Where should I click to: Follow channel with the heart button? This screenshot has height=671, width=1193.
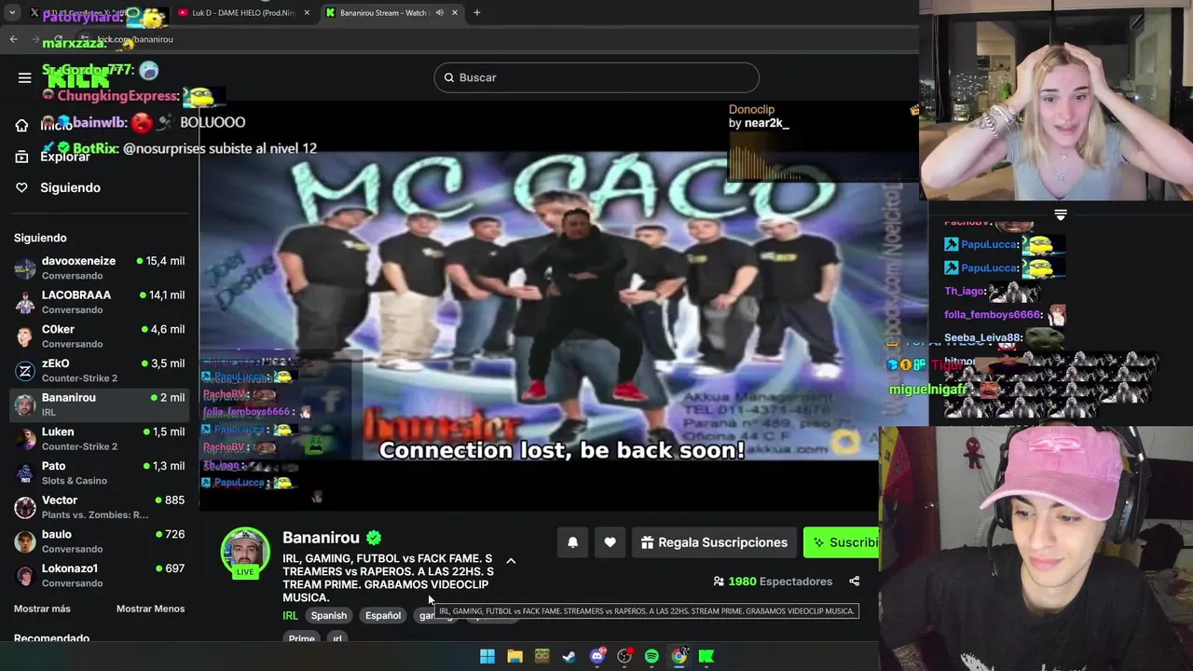click(x=610, y=542)
